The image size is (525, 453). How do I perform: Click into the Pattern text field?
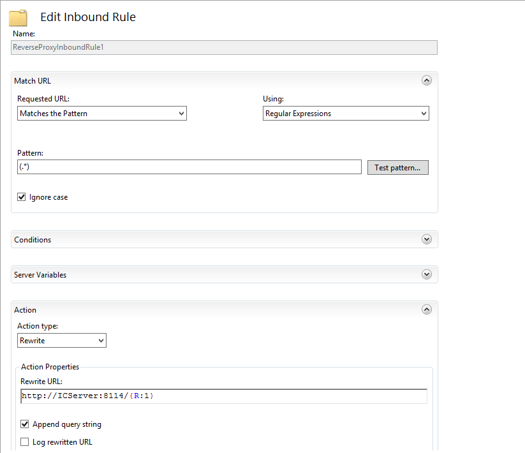pos(189,167)
